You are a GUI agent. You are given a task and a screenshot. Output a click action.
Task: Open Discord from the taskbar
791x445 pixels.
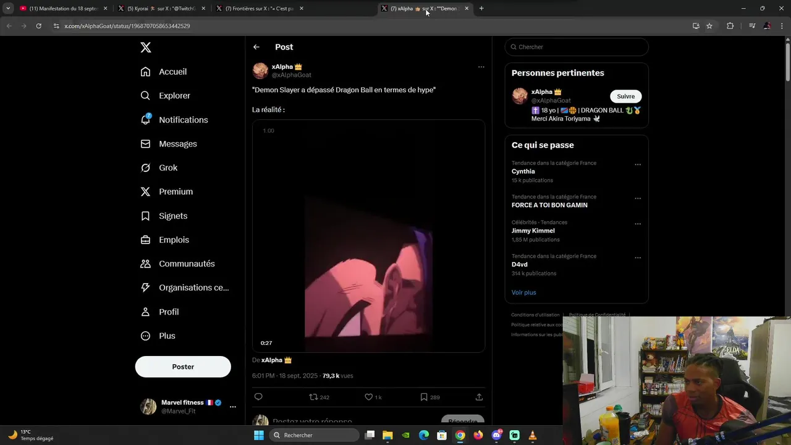point(497,435)
